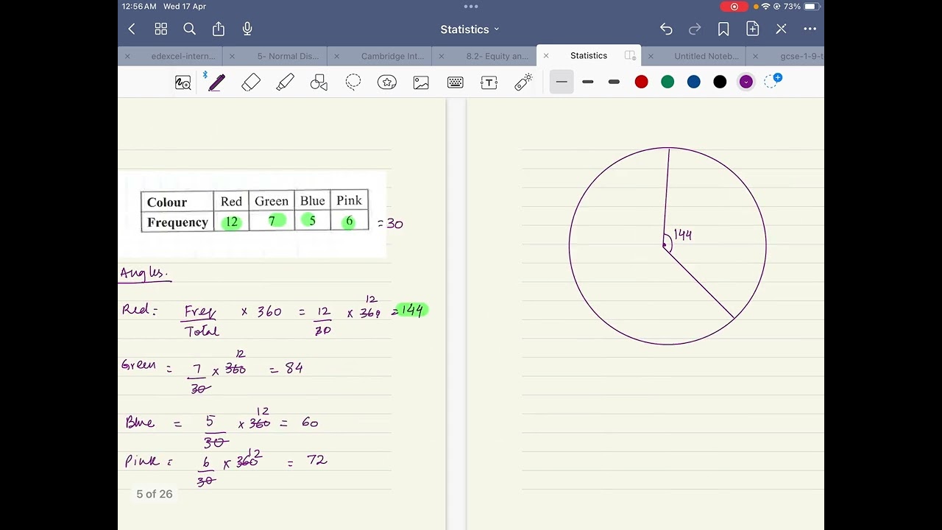Close the 8.2- Equity an... tab

441,56
